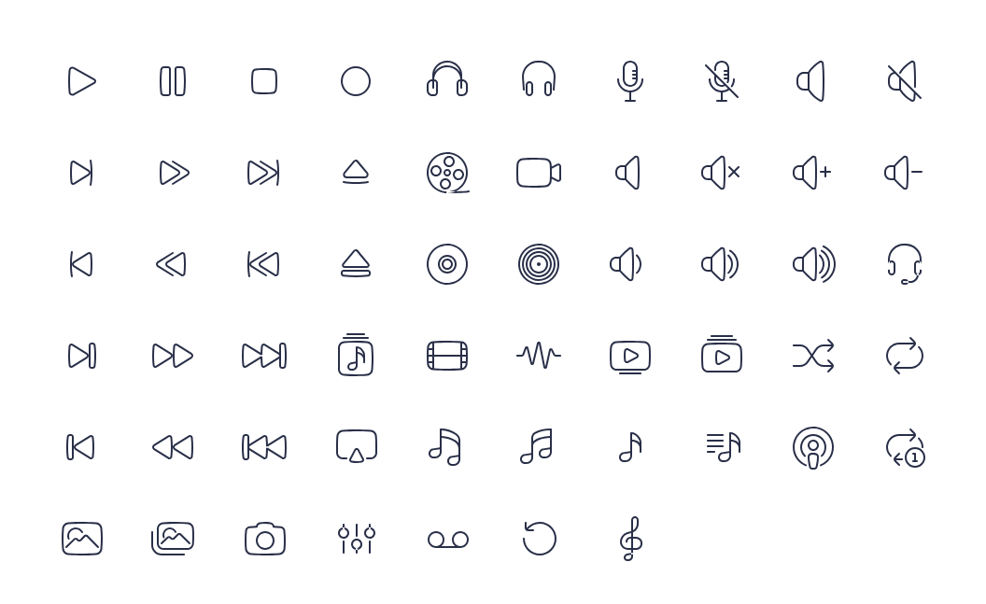Click the podcast broadcast icon
The width and height of the screenshot is (986, 604).
[813, 447]
